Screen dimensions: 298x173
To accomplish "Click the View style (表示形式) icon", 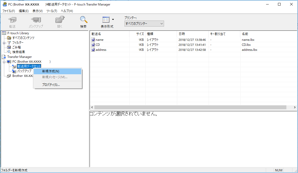I will click(x=106, y=20).
